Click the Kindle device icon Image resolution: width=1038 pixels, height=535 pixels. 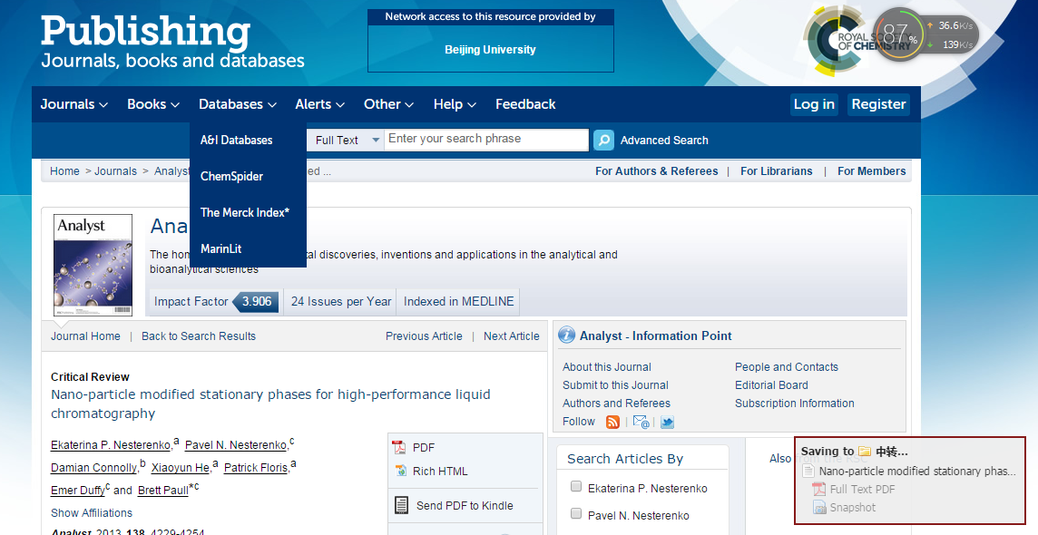coord(401,505)
